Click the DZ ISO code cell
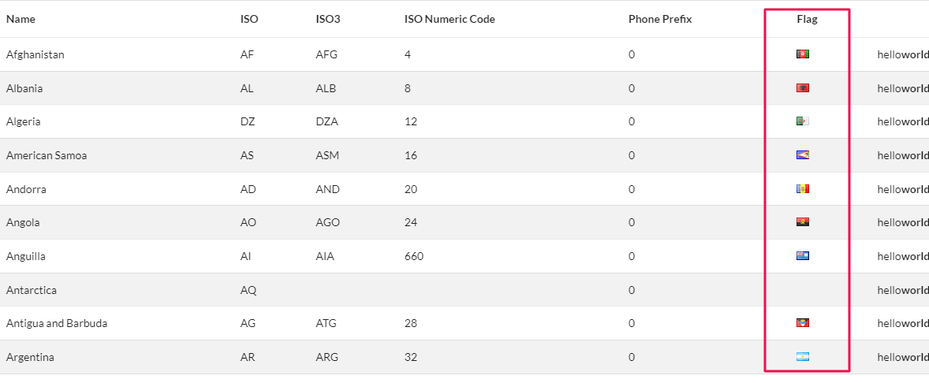This screenshot has width=929, height=383. click(x=248, y=121)
